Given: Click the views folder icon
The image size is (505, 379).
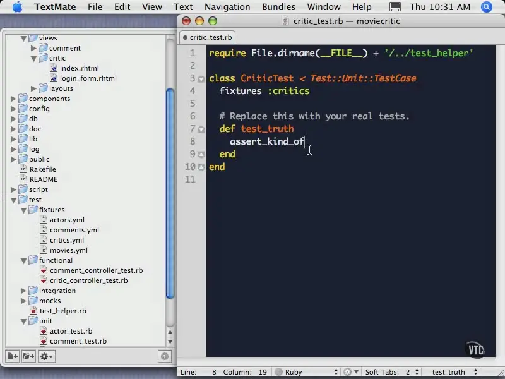Looking at the screenshot, I should coord(33,38).
